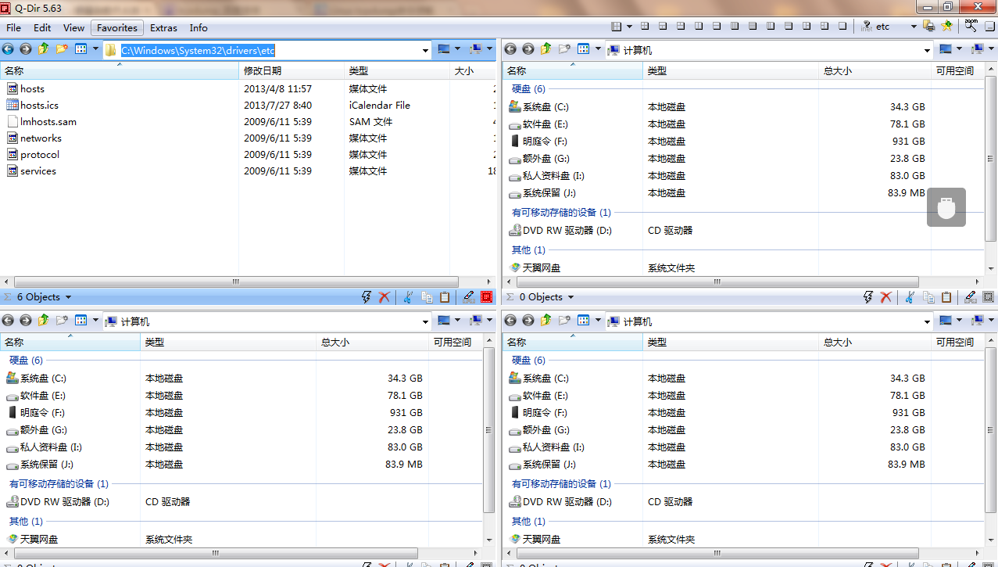Open the Favorites menu
This screenshot has width=998, height=567.
pyautogui.click(x=117, y=27)
